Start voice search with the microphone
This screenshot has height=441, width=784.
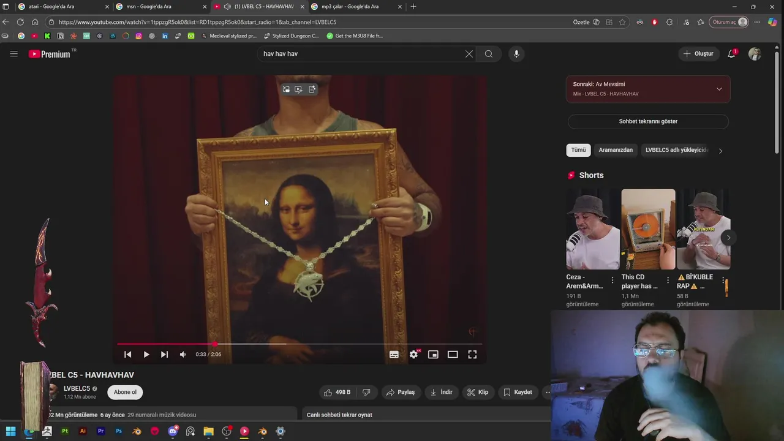tap(516, 54)
